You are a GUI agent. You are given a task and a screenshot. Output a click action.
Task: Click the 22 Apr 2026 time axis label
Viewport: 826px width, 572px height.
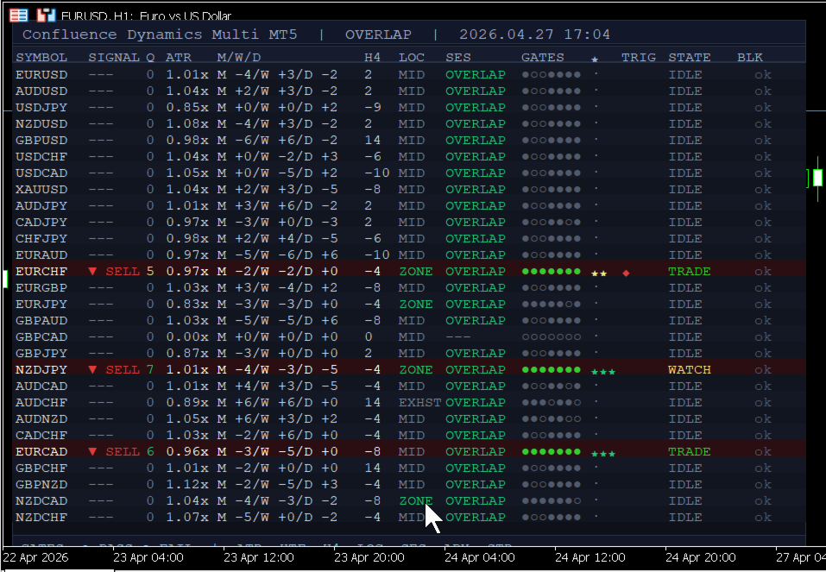coord(36,558)
